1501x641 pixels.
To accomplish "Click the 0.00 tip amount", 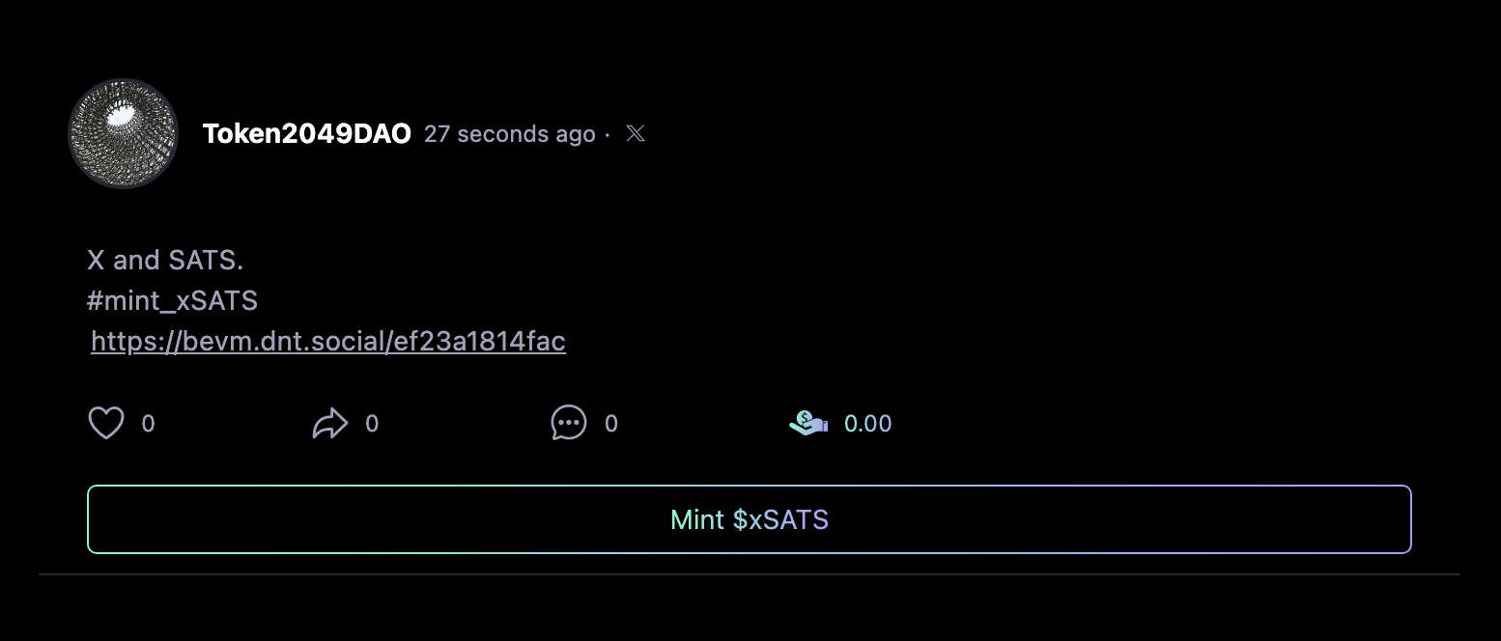I will [867, 424].
